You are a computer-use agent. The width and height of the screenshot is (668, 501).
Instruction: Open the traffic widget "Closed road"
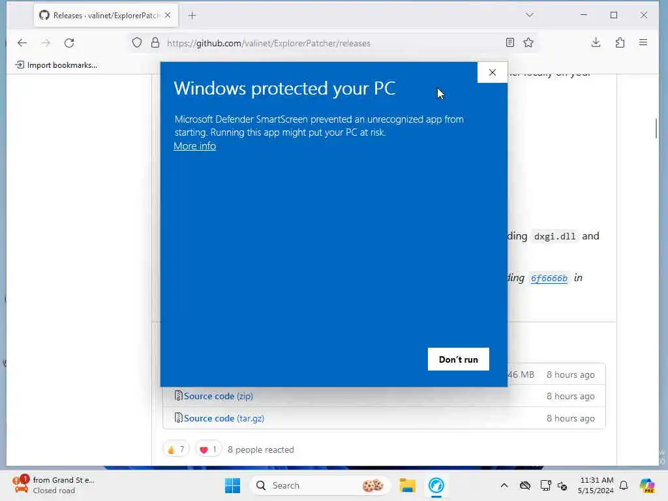click(53, 485)
